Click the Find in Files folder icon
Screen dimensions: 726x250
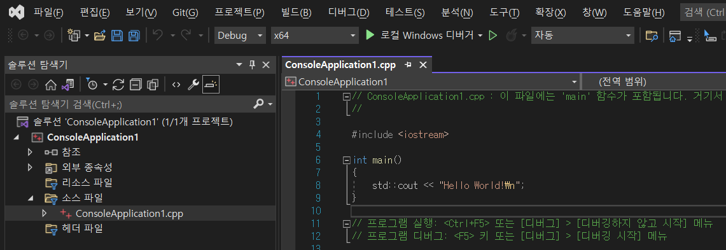tap(652, 36)
